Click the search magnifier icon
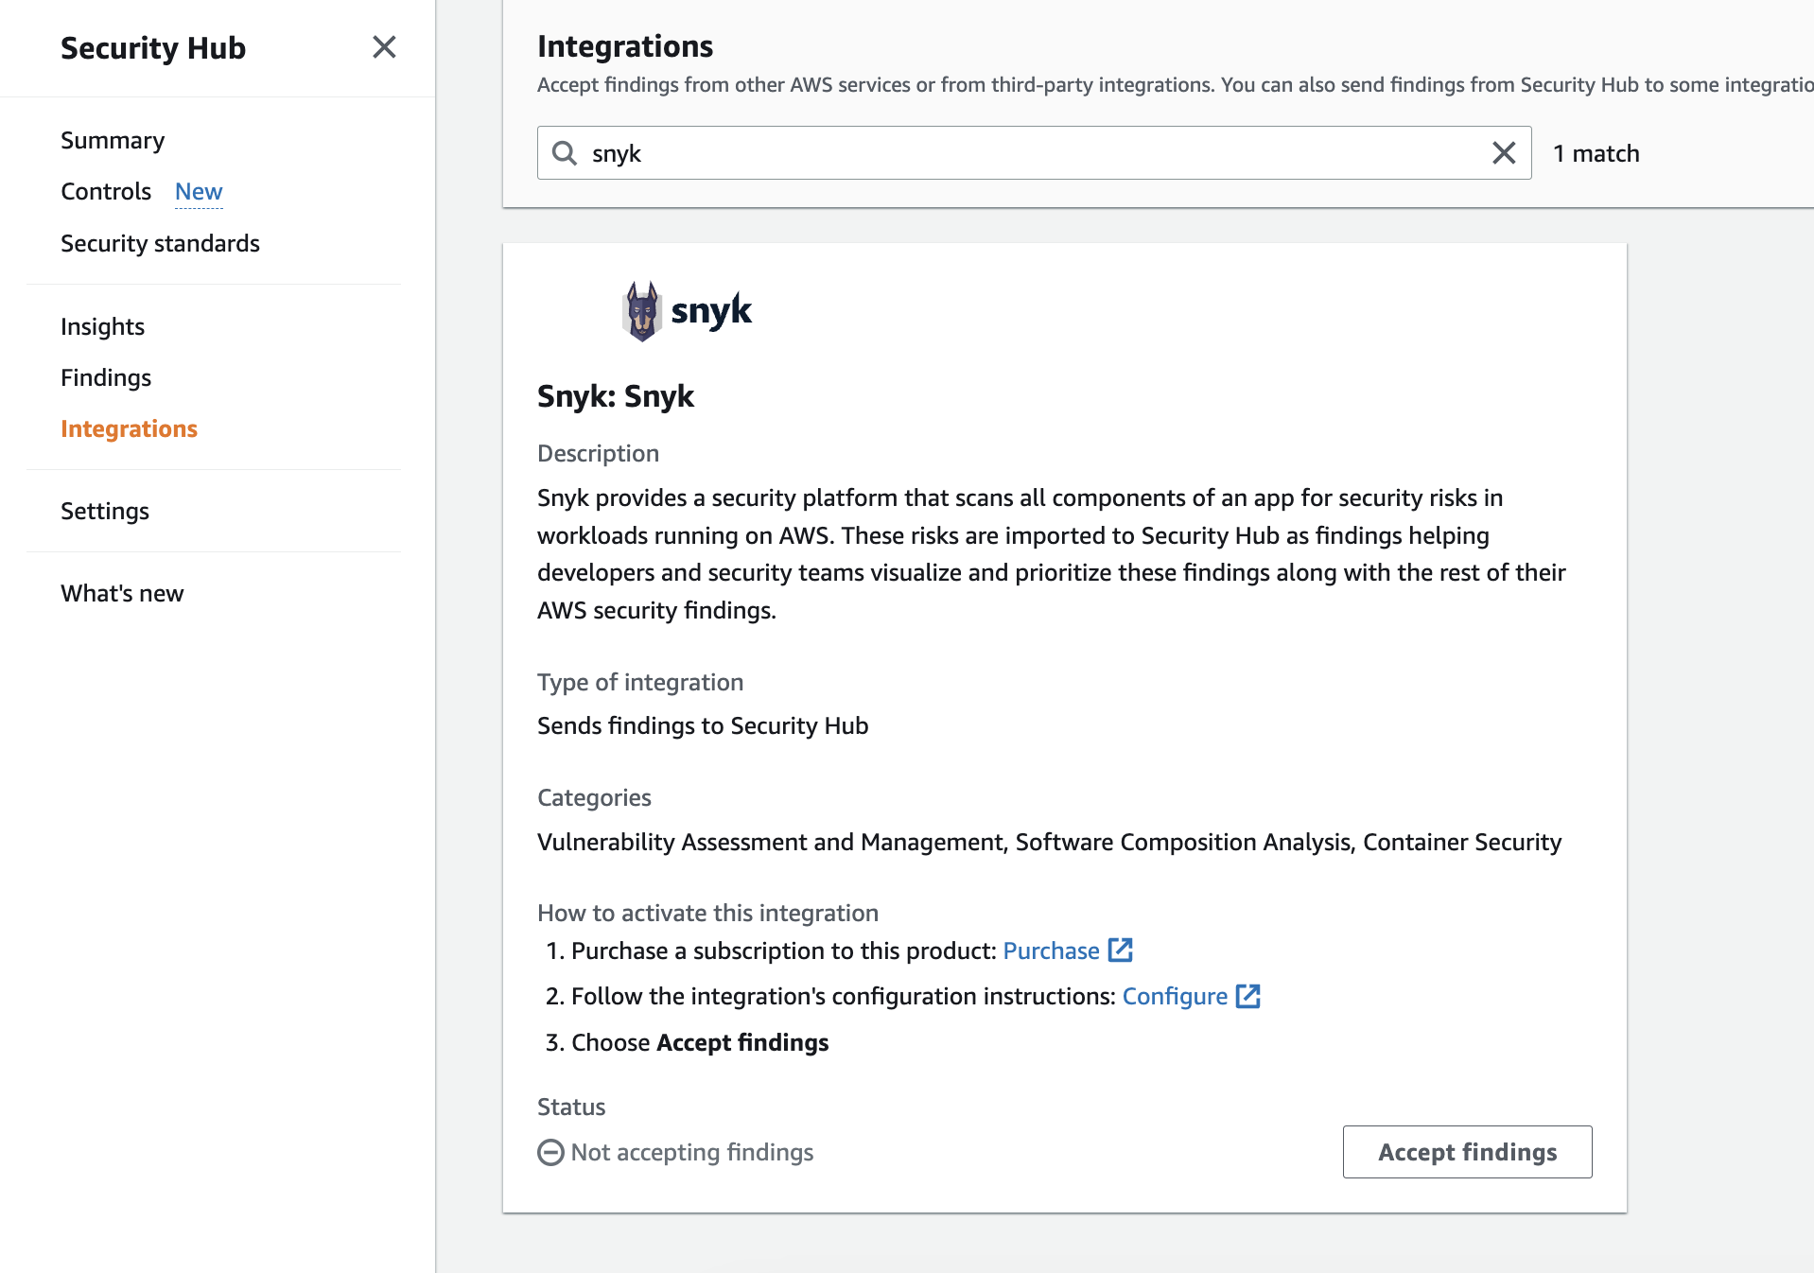 click(565, 153)
